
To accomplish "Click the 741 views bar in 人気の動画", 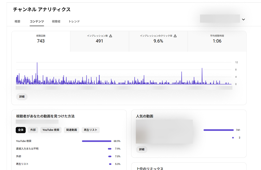I will click(x=219, y=130).
